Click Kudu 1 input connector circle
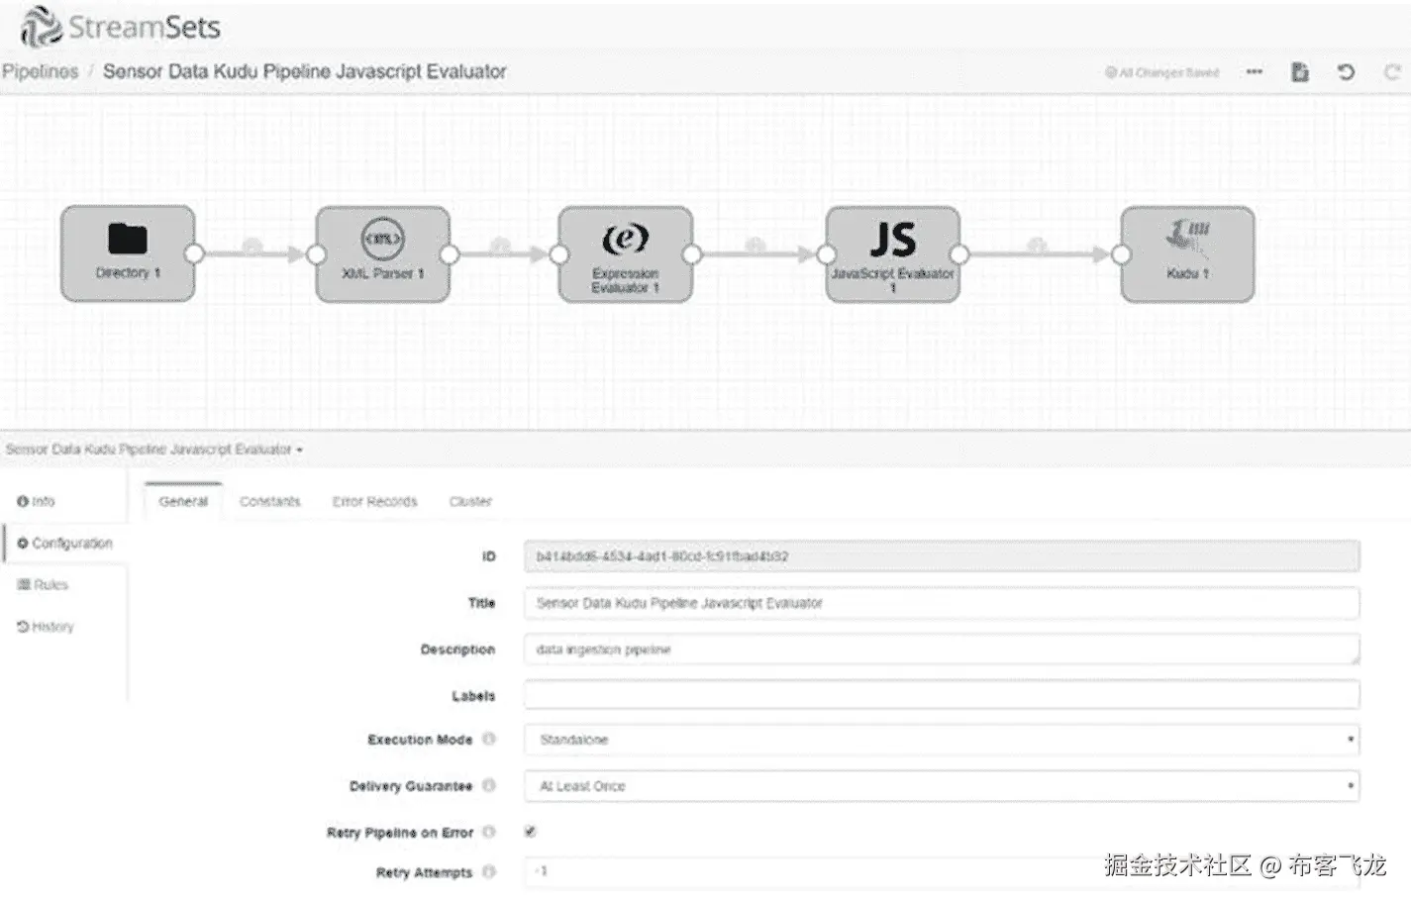The height and width of the screenshot is (903, 1411). (x=1121, y=254)
